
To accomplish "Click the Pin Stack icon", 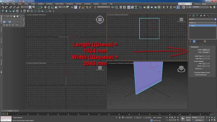I will [x=191, y=41].
